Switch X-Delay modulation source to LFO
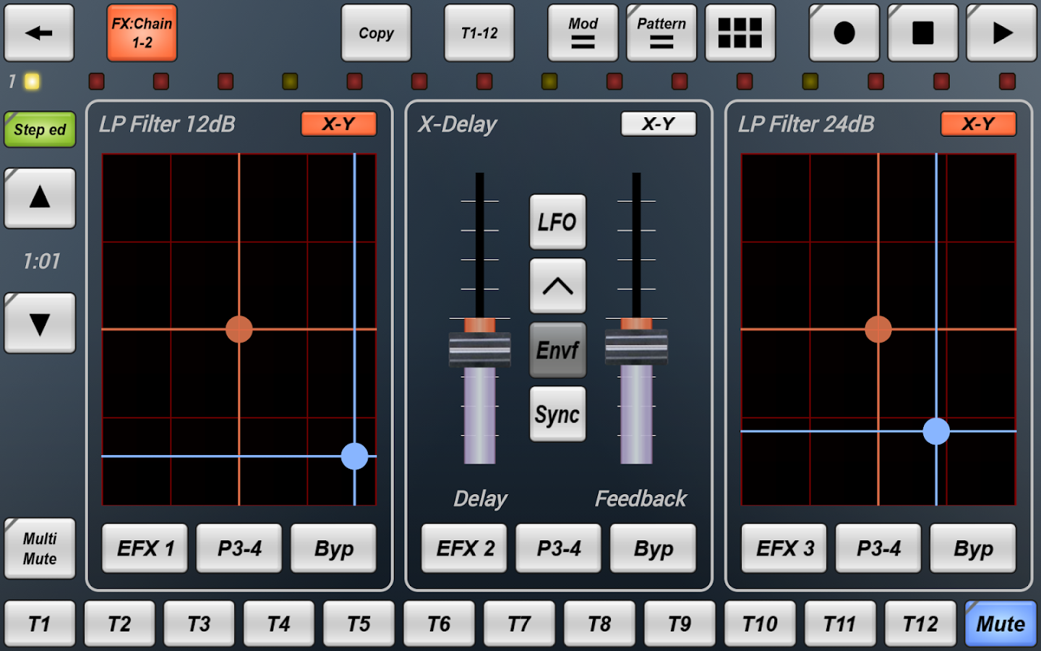1041x651 pixels. click(x=557, y=222)
